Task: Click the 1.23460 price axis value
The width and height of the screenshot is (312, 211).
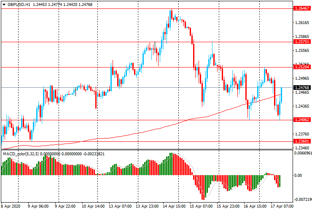Action: pos(302,148)
